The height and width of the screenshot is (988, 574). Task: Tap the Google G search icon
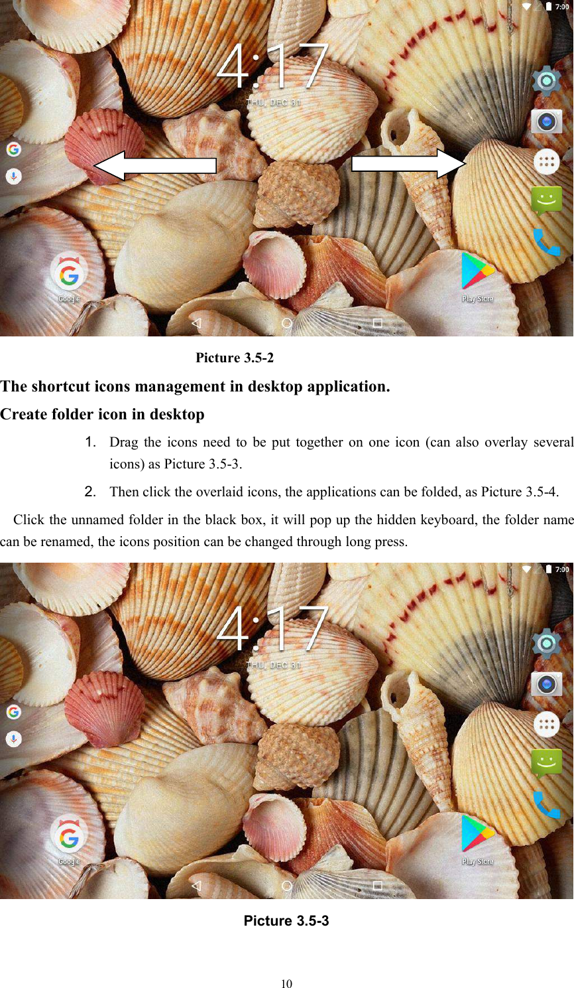[13, 149]
